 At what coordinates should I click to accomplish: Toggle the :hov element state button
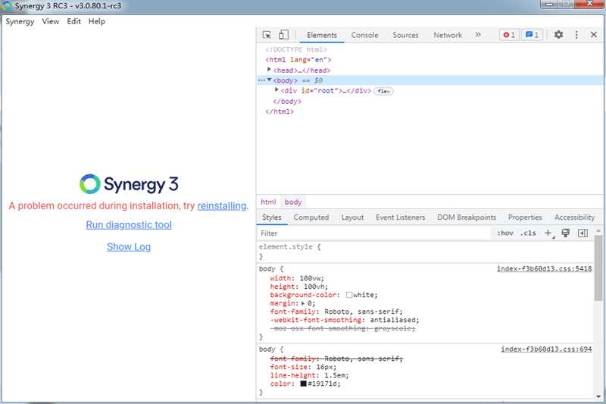point(505,233)
